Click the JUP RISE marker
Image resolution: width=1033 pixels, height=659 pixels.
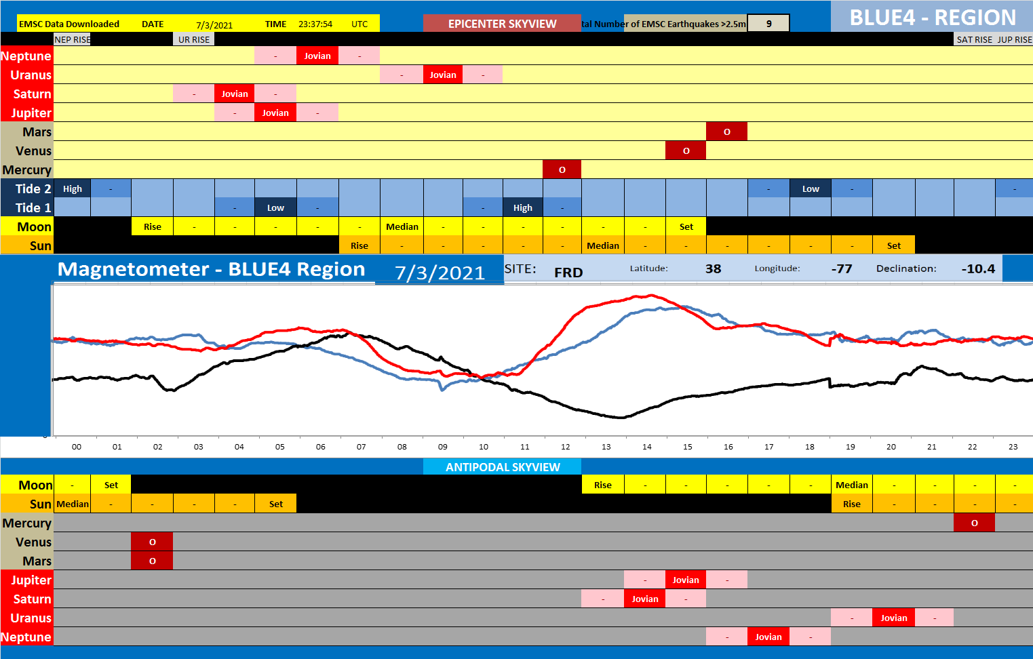click(1014, 39)
